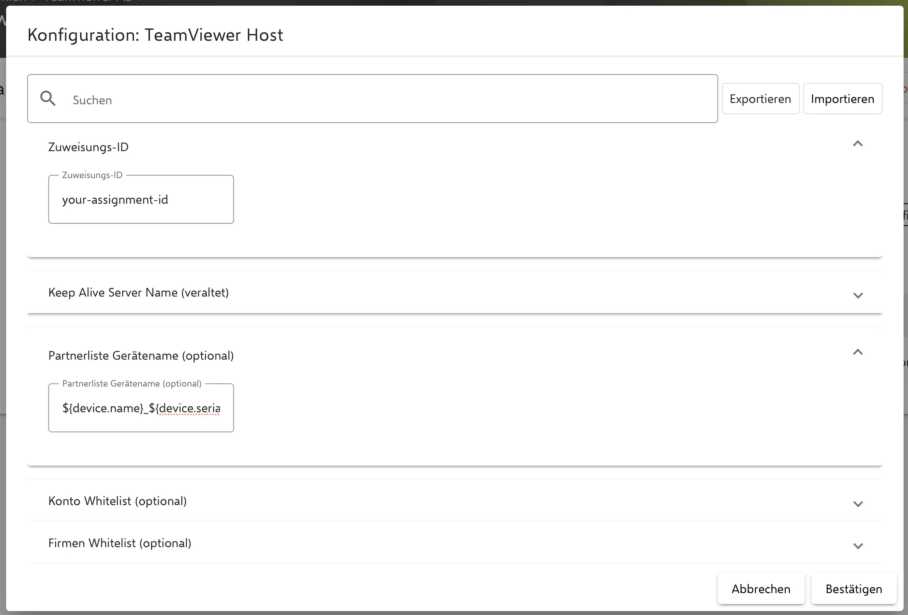Confirm the configuration with Bestätigen
The image size is (908, 615).
[x=853, y=589]
